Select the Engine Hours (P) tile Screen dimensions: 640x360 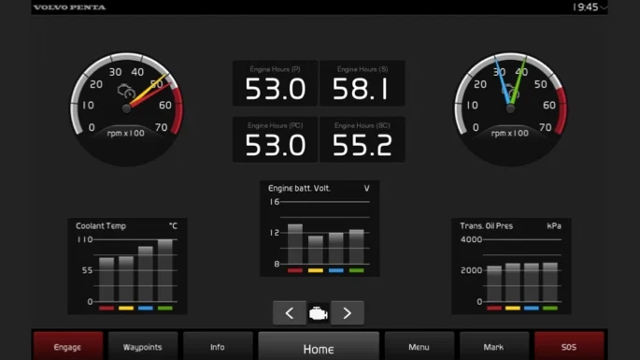click(275, 83)
